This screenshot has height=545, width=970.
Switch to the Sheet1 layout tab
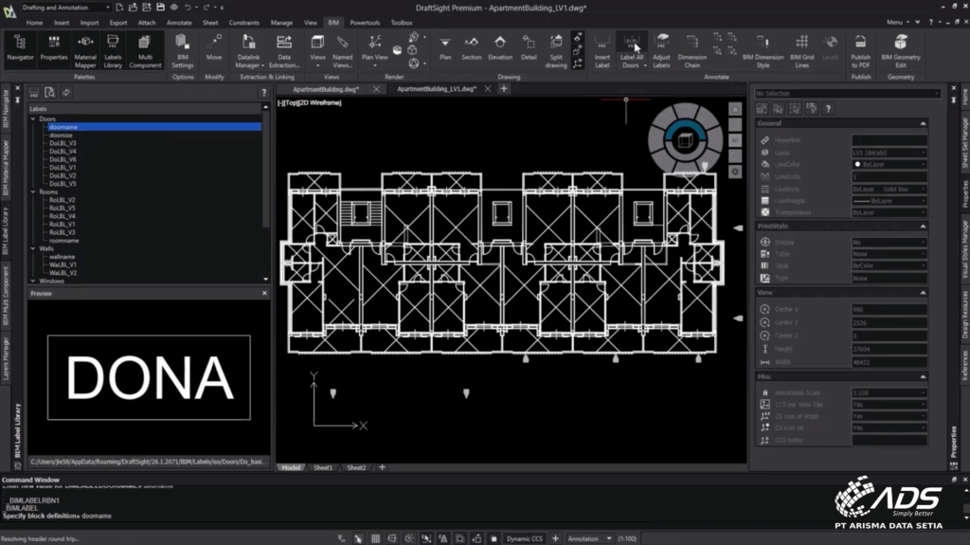click(323, 467)
